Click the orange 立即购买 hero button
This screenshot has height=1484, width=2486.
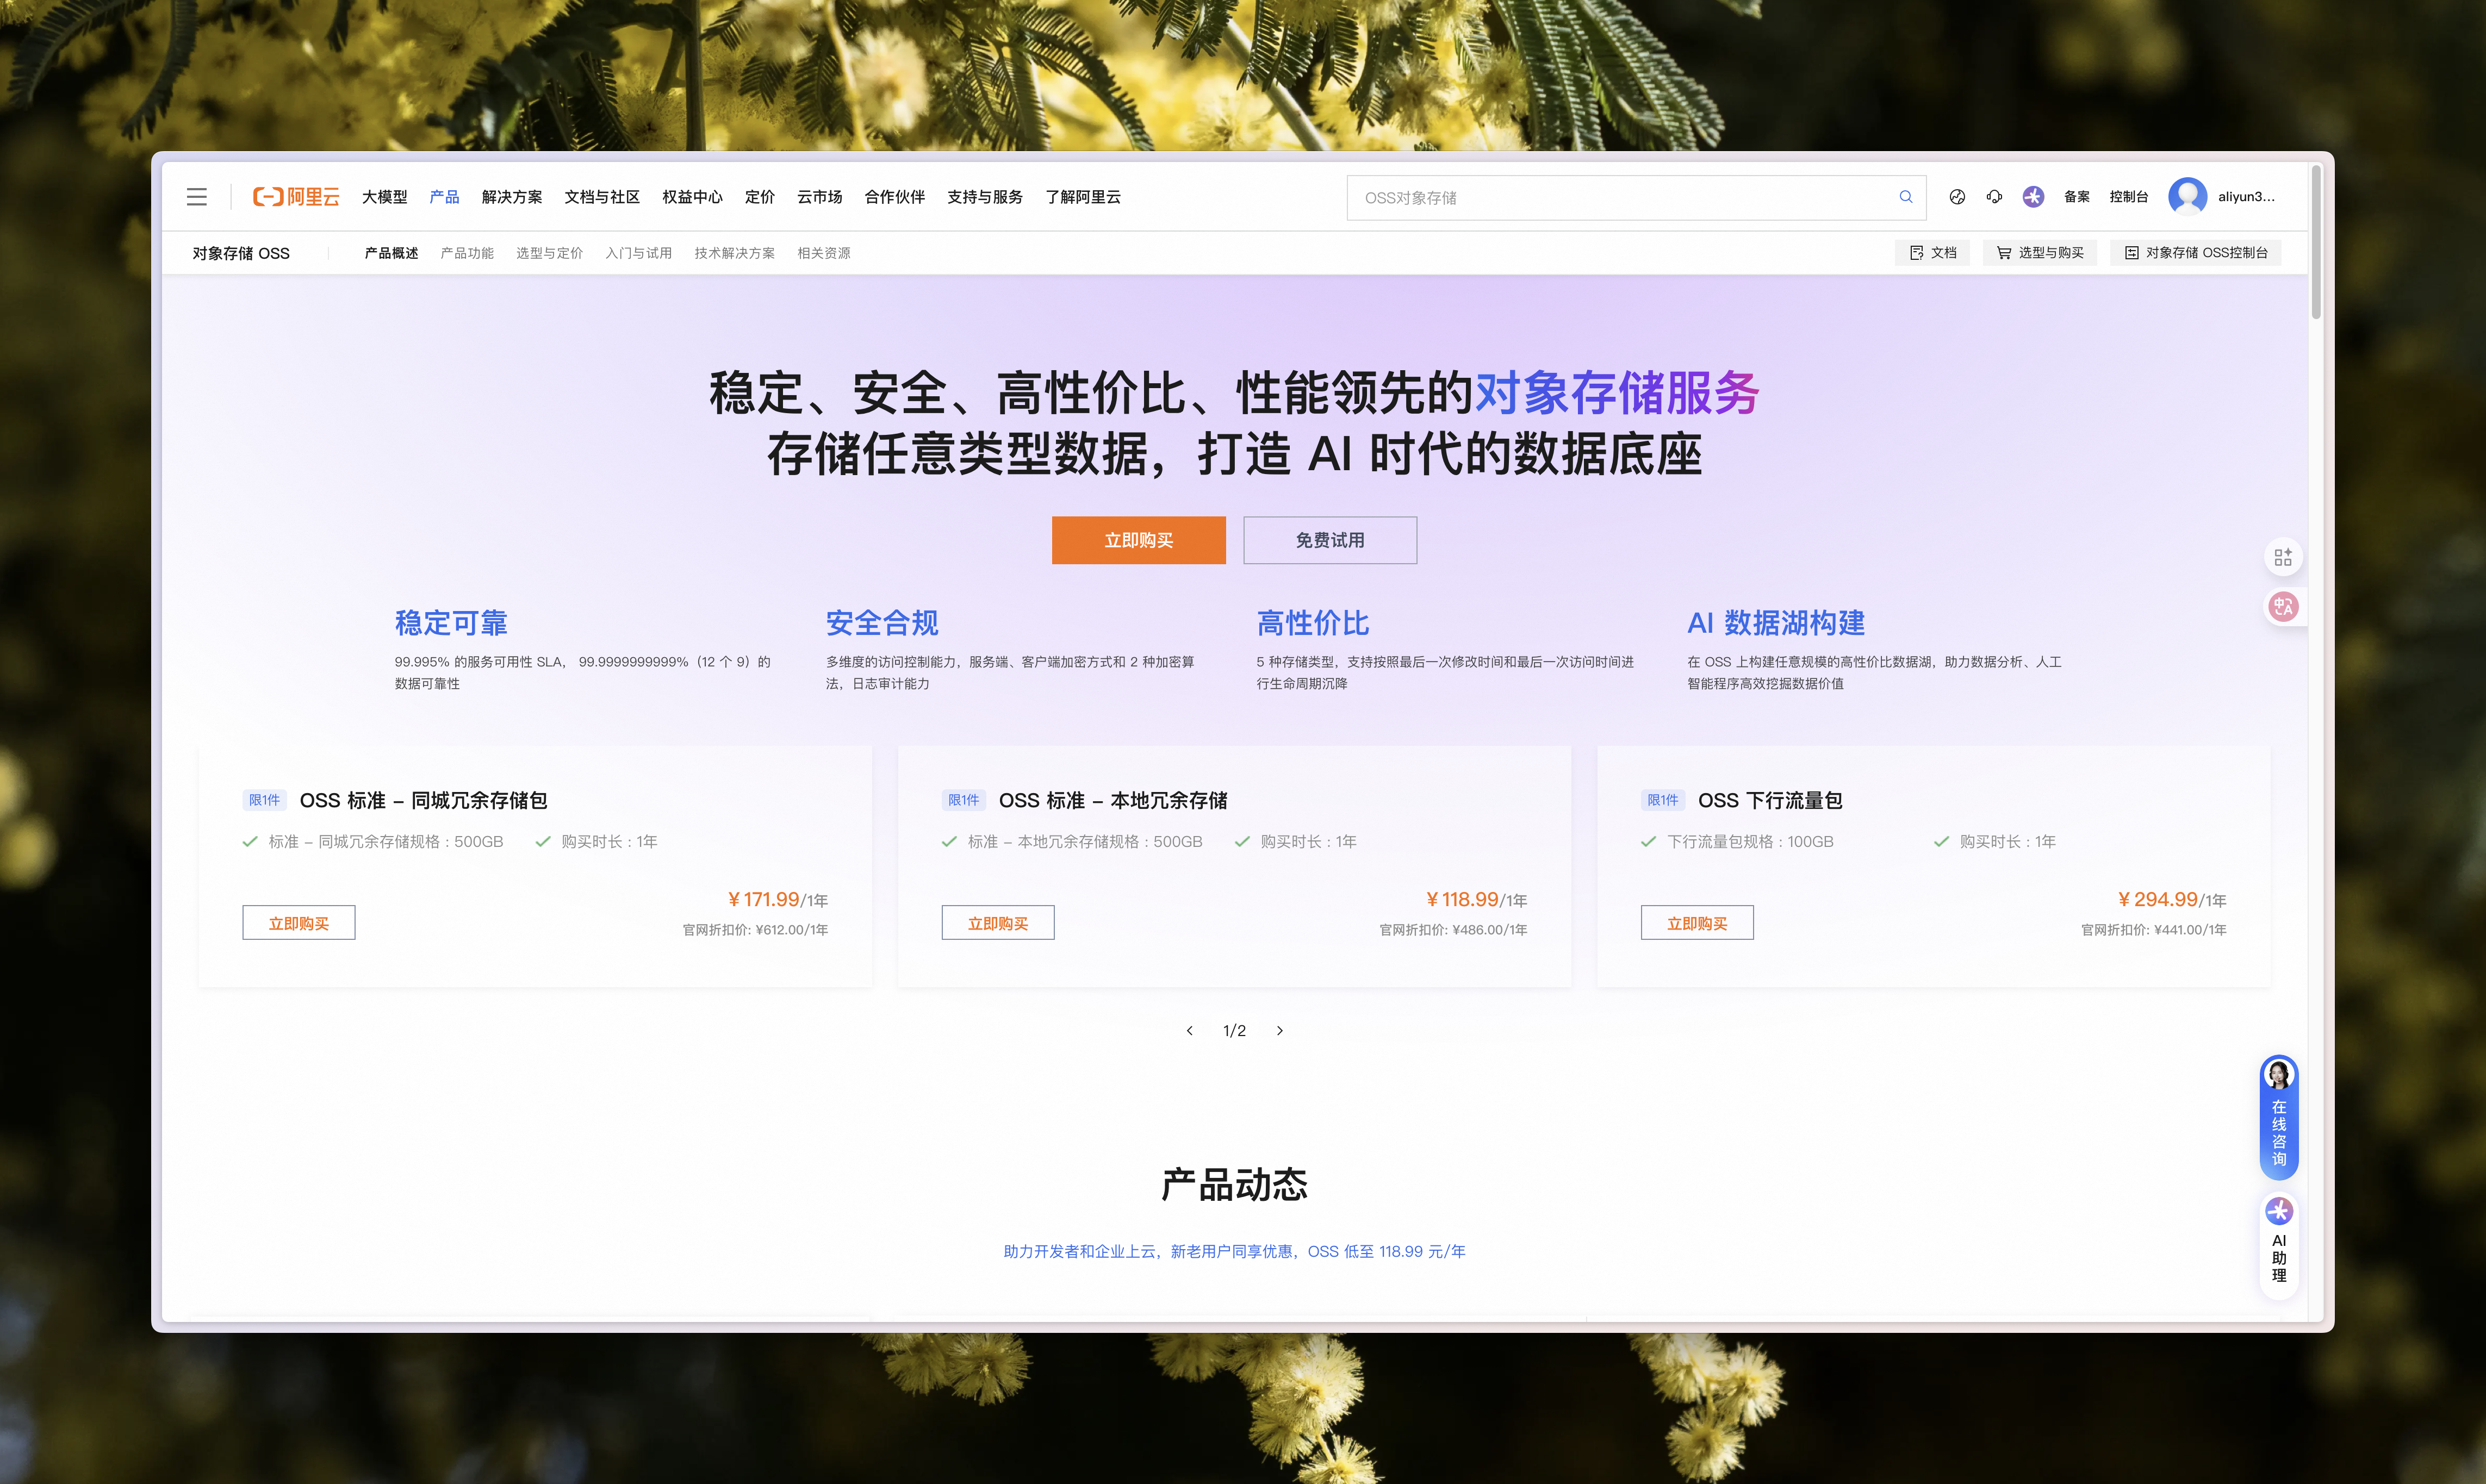point(1138,540)
